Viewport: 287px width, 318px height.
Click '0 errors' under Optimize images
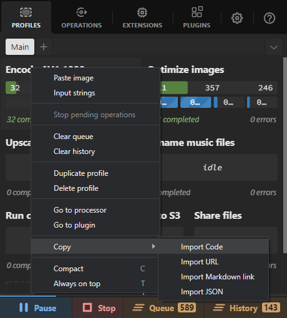point(263,120)
